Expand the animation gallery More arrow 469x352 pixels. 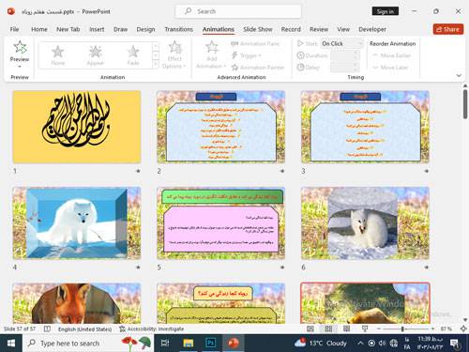coord(156,64)
